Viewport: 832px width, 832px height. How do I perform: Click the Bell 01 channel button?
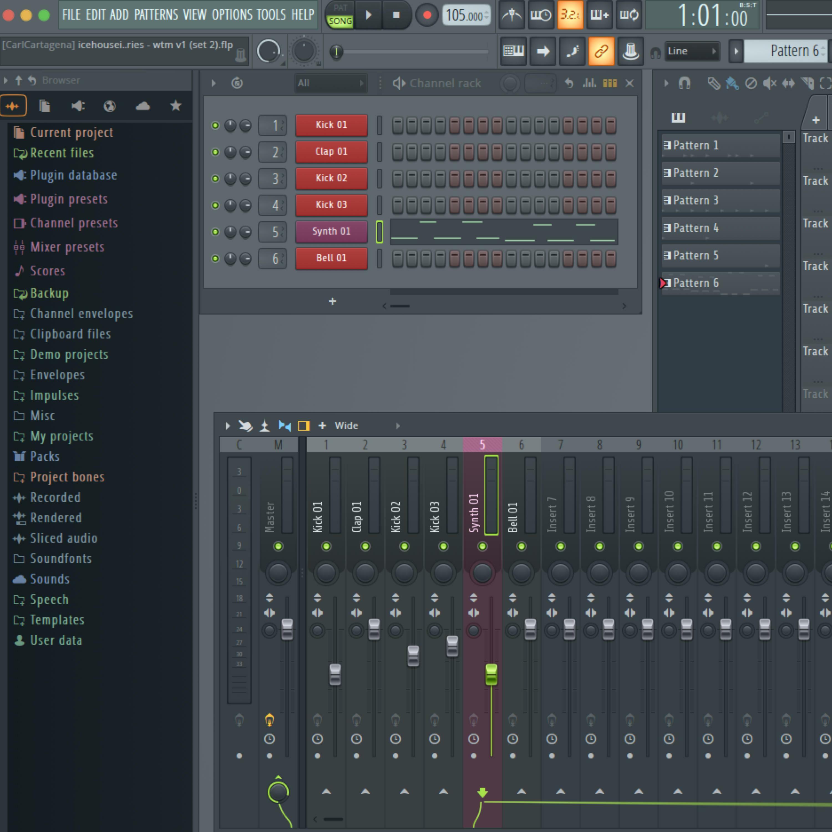(x=331, y=258)
